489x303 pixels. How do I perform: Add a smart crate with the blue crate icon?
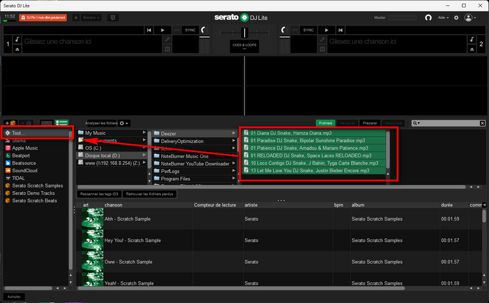(26, 123)
